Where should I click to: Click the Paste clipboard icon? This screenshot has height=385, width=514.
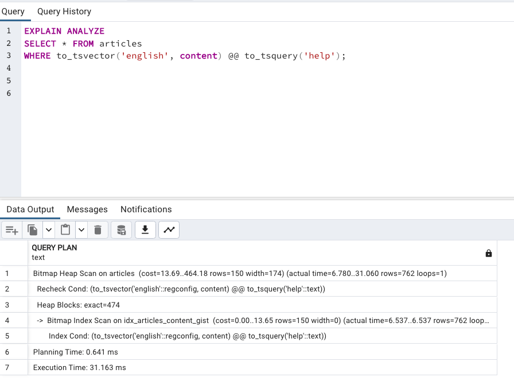point(65,230)
